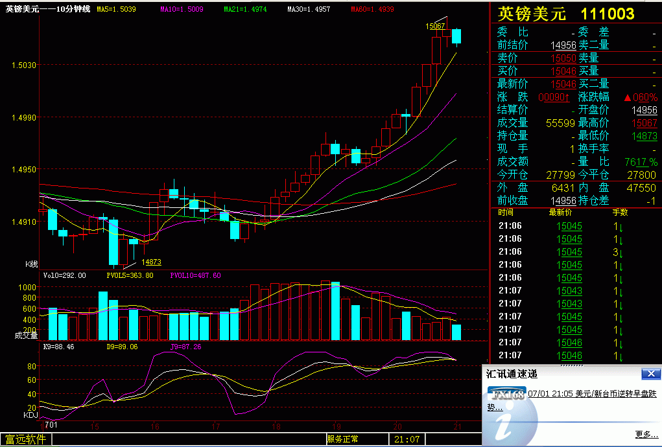Click the 外盘 value 6431

(563, 188)
